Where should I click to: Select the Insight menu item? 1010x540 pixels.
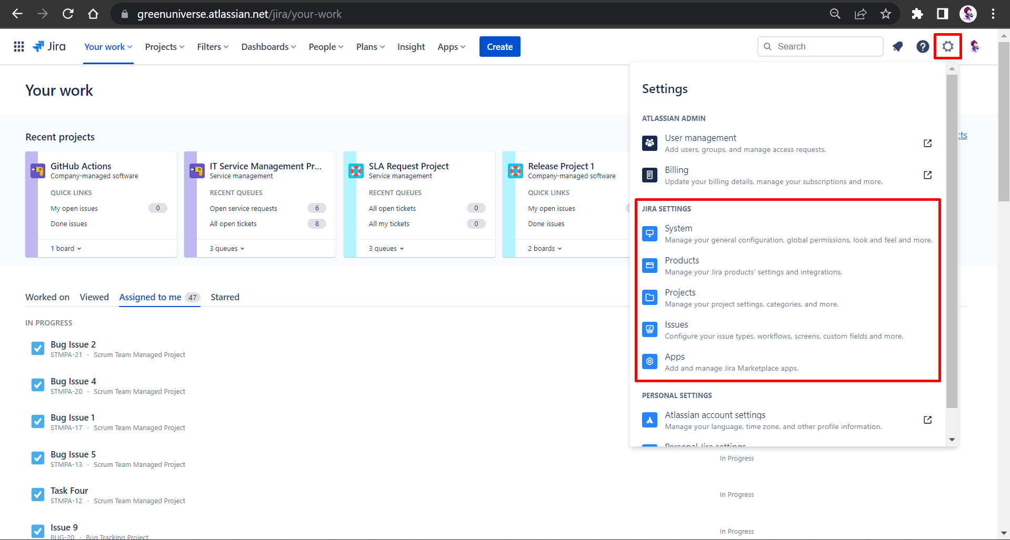[x=411, y=46]
